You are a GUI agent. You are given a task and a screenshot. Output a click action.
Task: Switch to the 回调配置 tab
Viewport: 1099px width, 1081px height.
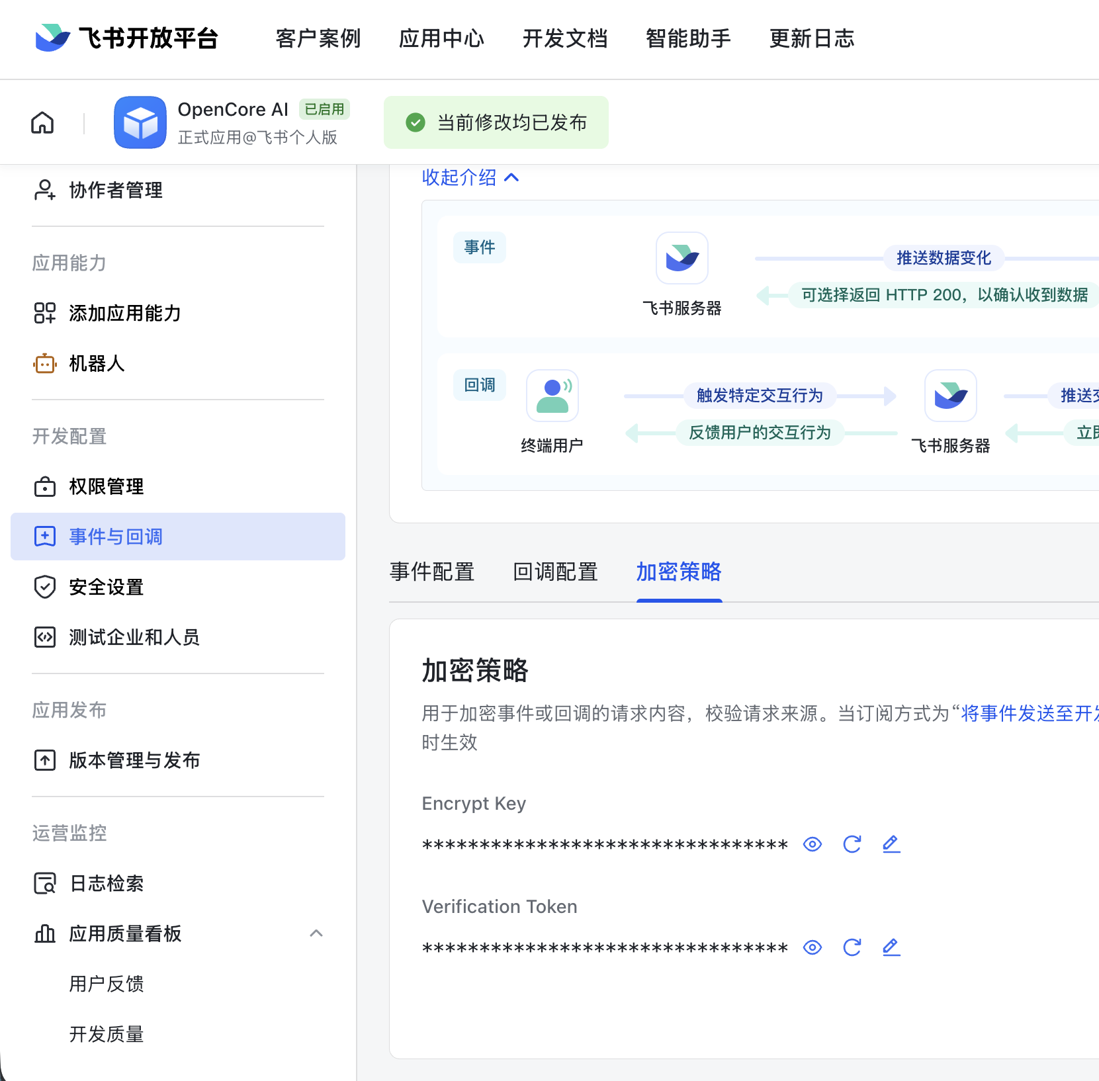click(x=555, y=572)
